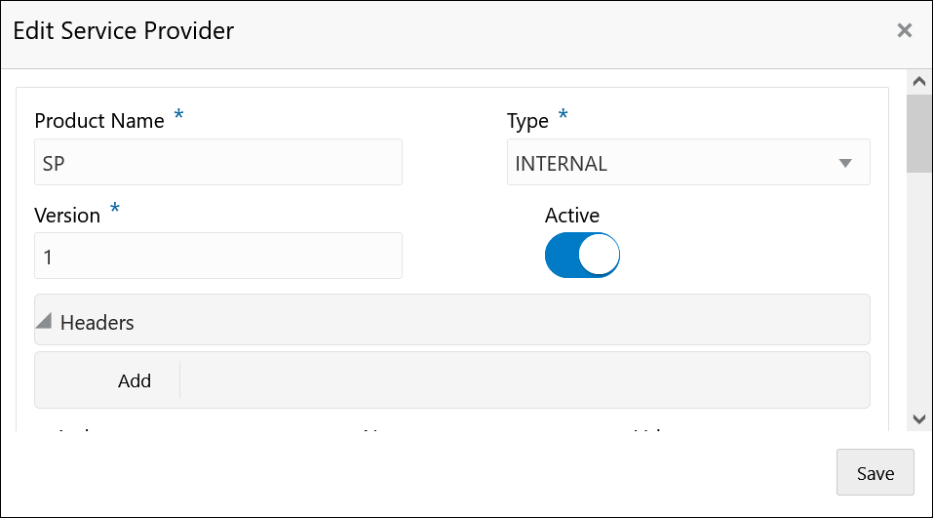Viewport: 933px width, 518px height.
Task: Click the asterisk beside Type label
Action: point(563,114)
